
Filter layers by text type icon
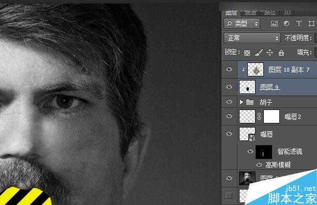tap(298, 24)
